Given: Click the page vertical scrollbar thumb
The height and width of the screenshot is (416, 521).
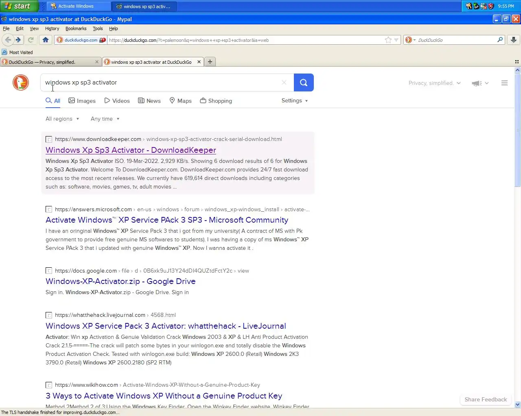Looking at the screenshot, I should point(518,130).
